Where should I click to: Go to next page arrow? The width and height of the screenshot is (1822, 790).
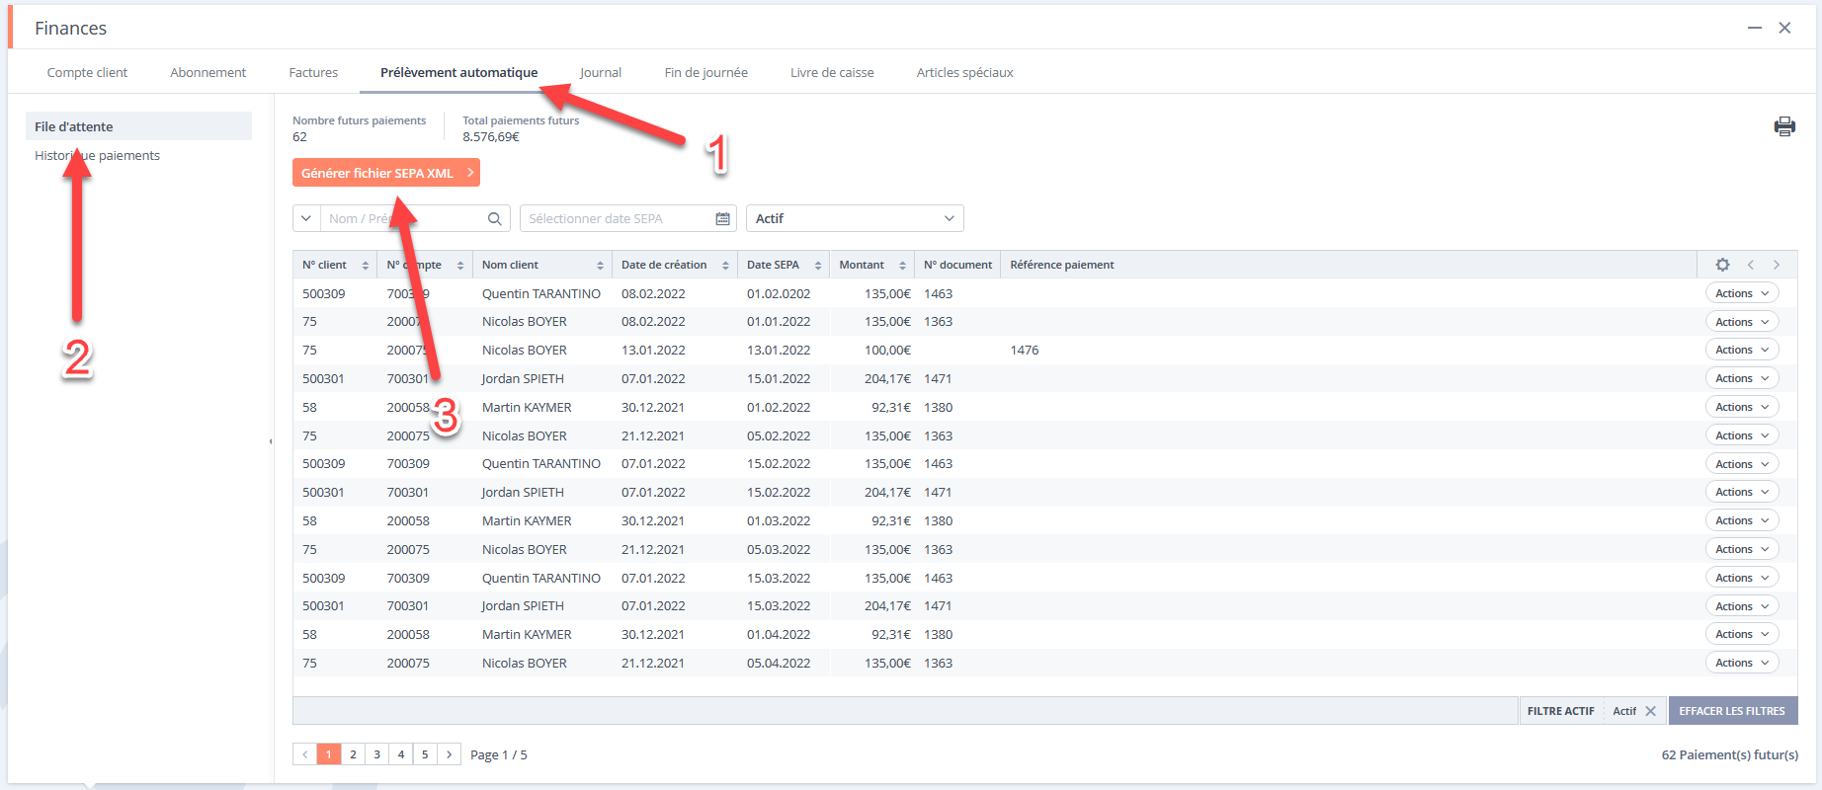(x=449, y=754)
